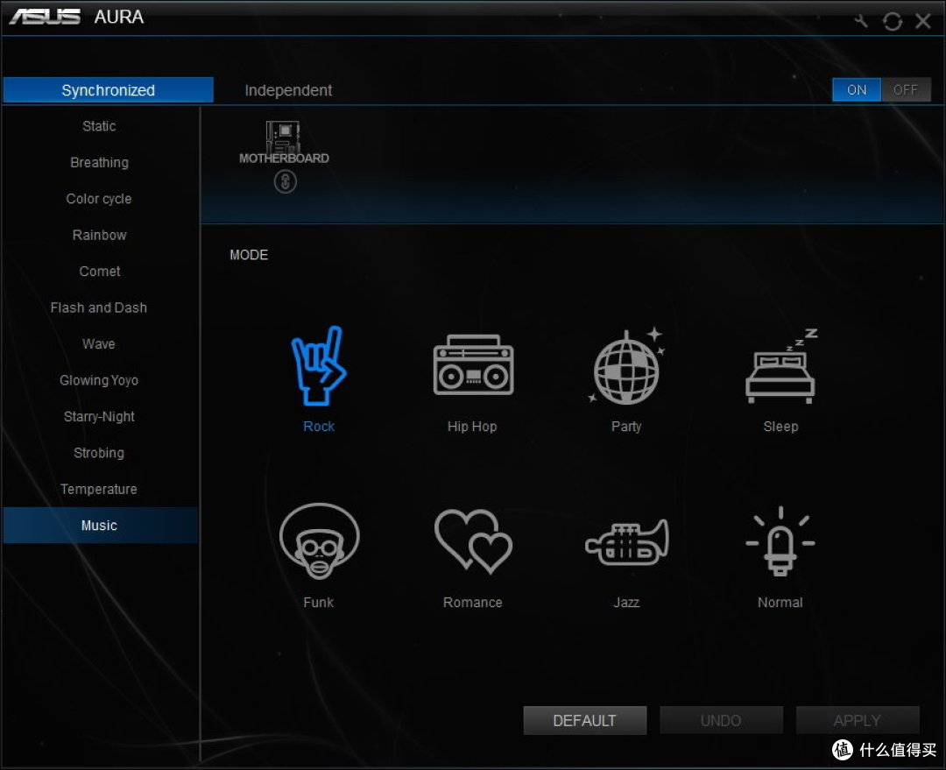The image size is (946, 770).
Task: Turn lighting OFF
Action: tap(906, 90)
